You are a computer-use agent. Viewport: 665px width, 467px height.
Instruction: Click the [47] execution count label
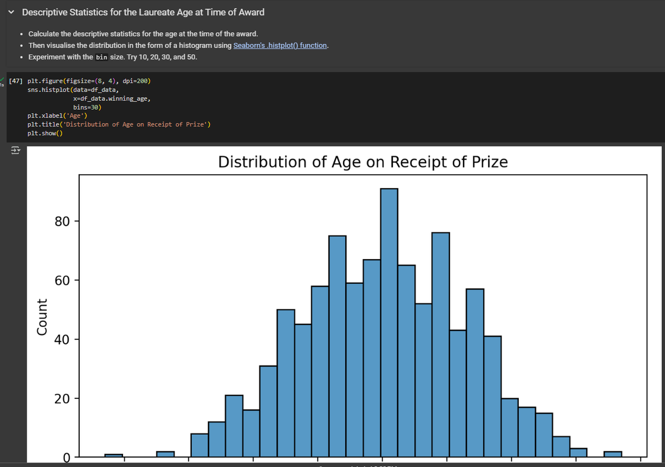[x=17, y=80]
